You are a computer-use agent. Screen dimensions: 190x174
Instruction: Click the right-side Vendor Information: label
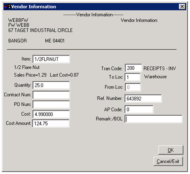(x=139, y=20)
